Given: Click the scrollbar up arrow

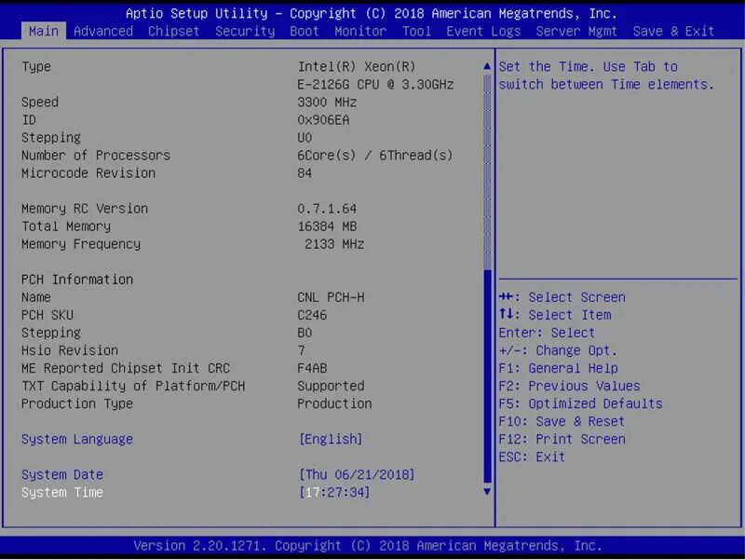Looking at the screenshot, I should (x=487, y=66).
